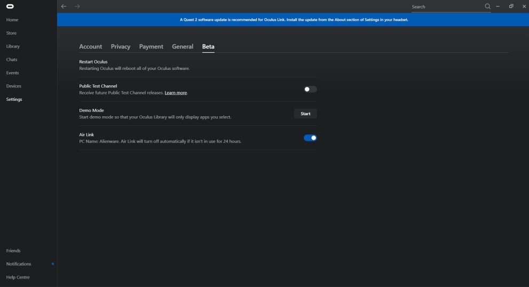Click the blue notification dot indicator

coord(52,264)
